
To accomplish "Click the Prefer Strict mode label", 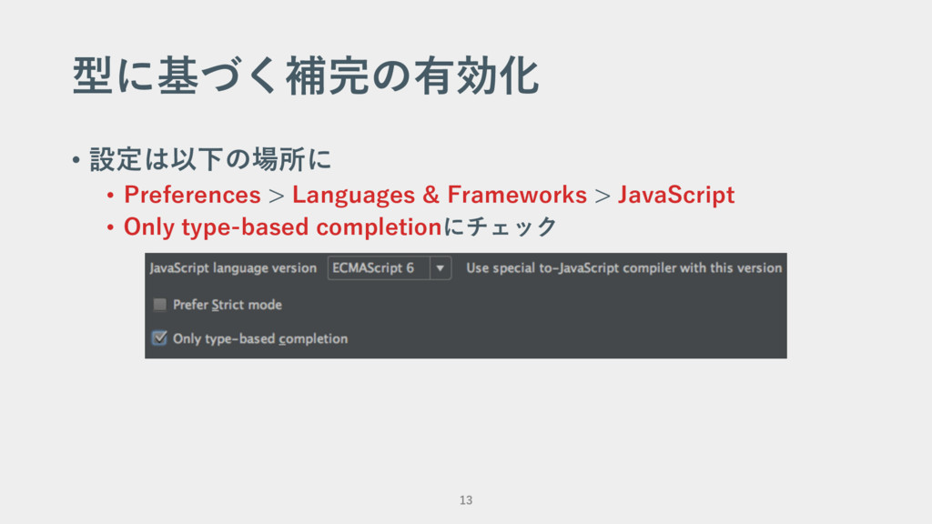I will [x=227, y=305].
